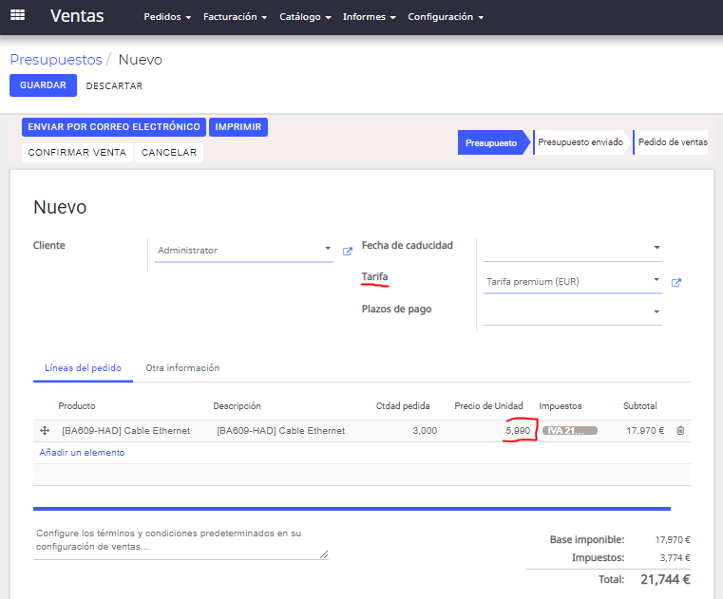Viewport: 723px width, 599px height.
Task: Save the quotation with GUARDAR
Action: click(x=43, y=85)
